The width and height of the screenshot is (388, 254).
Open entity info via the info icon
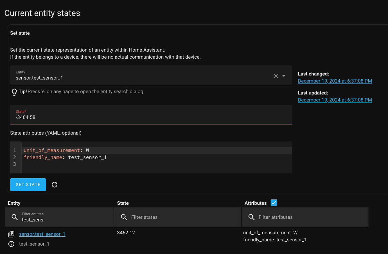click(x=11, y=244)
